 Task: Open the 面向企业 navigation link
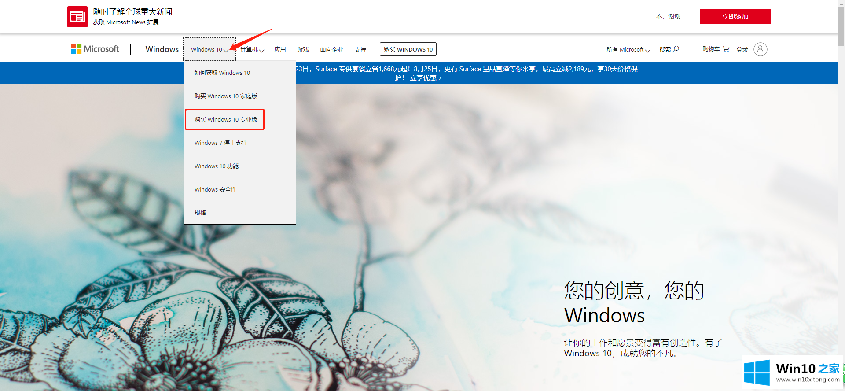[331, 49]
